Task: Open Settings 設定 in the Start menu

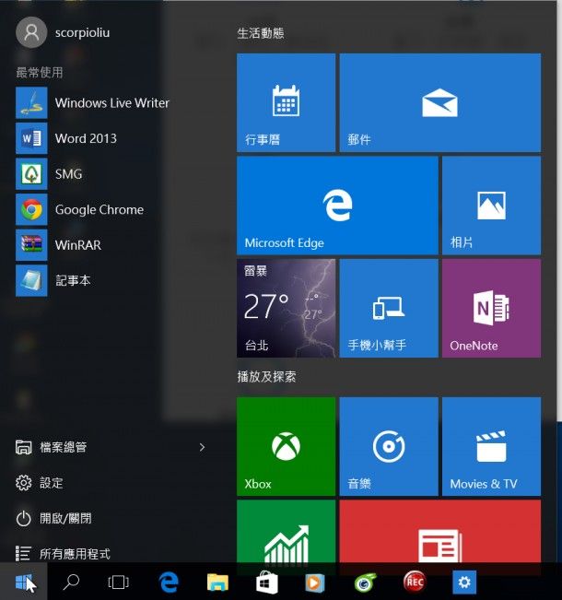Action: pos(40,483)
